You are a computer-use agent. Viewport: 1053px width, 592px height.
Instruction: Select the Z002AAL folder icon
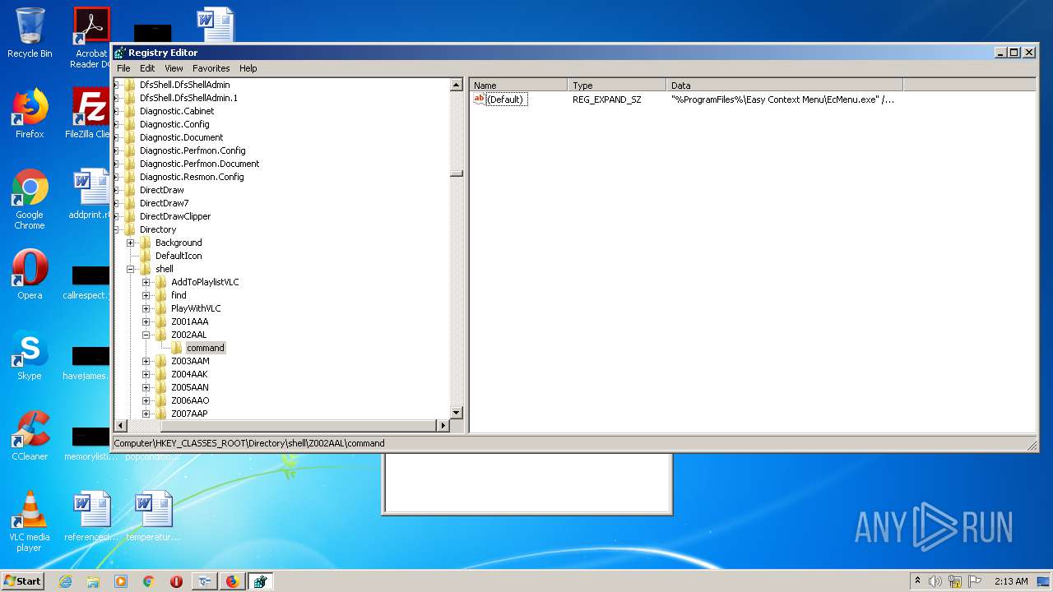click(161, 335)
